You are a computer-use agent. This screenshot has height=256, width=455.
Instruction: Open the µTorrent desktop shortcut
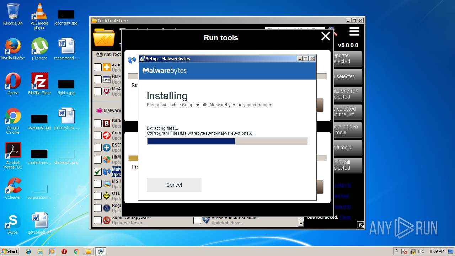coord(39,49)
